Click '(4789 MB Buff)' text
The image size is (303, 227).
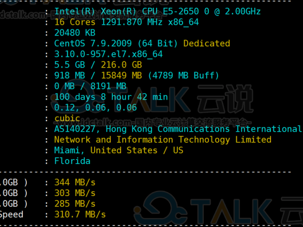click(x=184, y=76)
